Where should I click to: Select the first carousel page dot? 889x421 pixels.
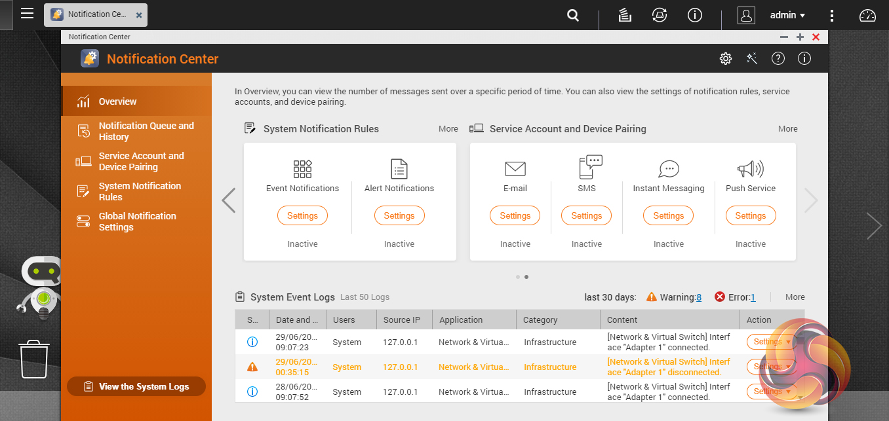click(518, 277)
